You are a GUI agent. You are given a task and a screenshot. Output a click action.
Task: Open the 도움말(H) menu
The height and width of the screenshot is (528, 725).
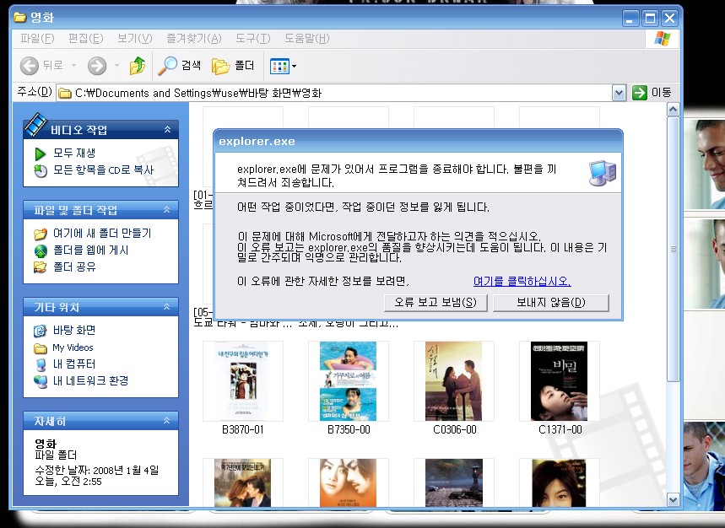click(x=306, y=38)
